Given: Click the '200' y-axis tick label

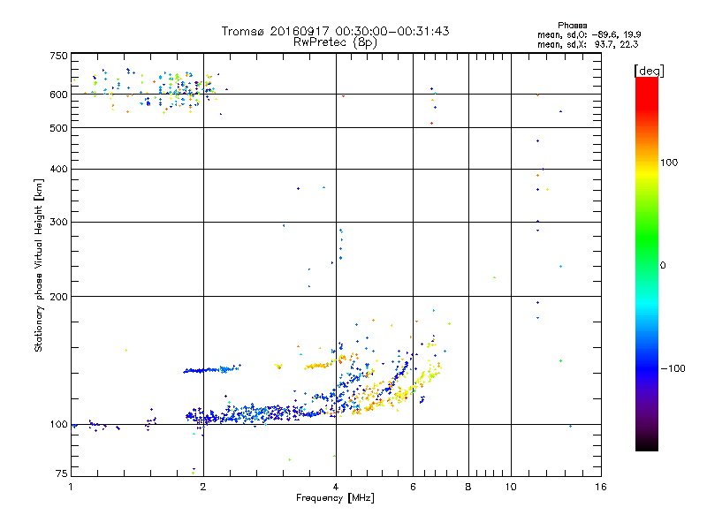Looking at the screenshot, I should pos(58,297).
